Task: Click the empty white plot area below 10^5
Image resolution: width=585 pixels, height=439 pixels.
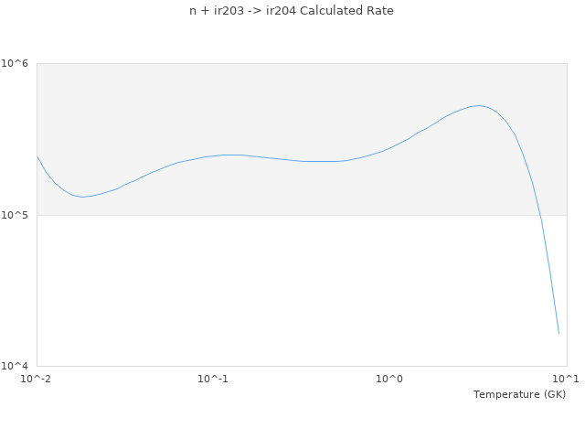Action: coord(274,293)
